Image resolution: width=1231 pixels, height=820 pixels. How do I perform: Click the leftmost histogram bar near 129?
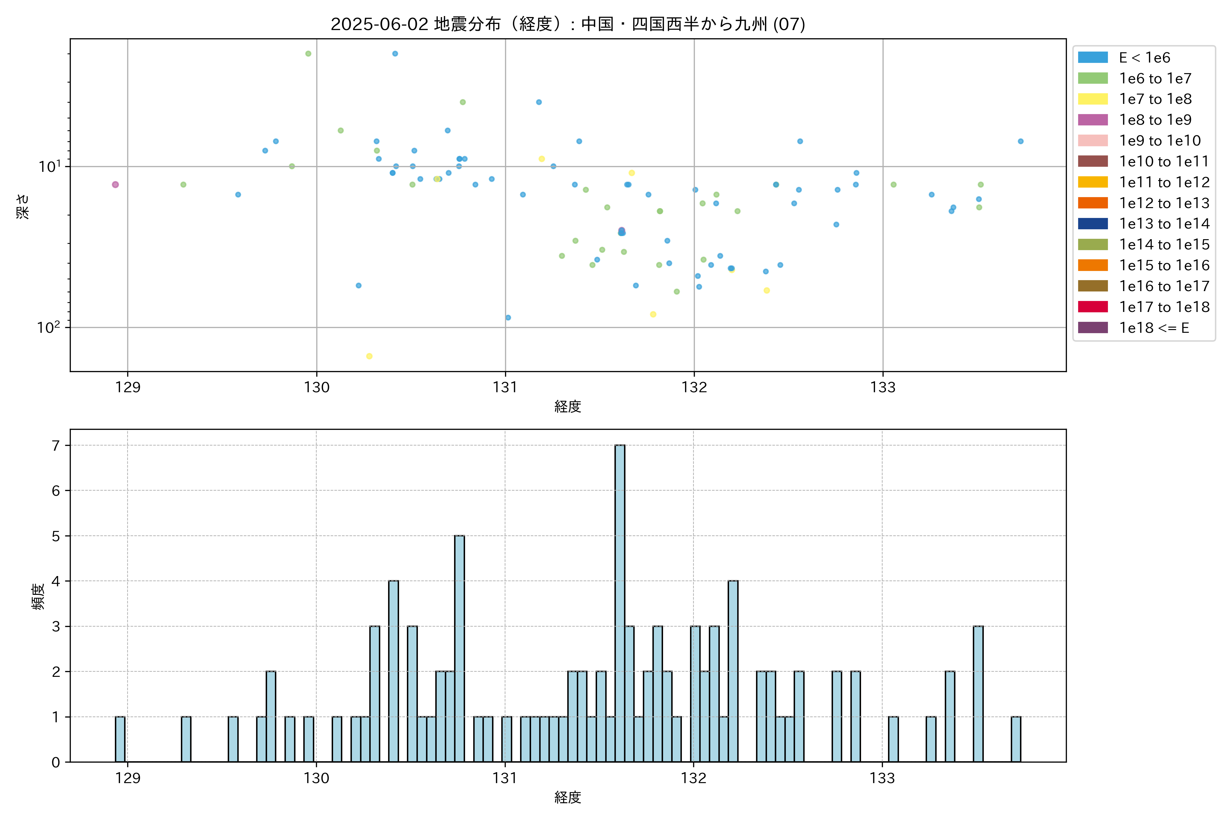tap(120, 739)
